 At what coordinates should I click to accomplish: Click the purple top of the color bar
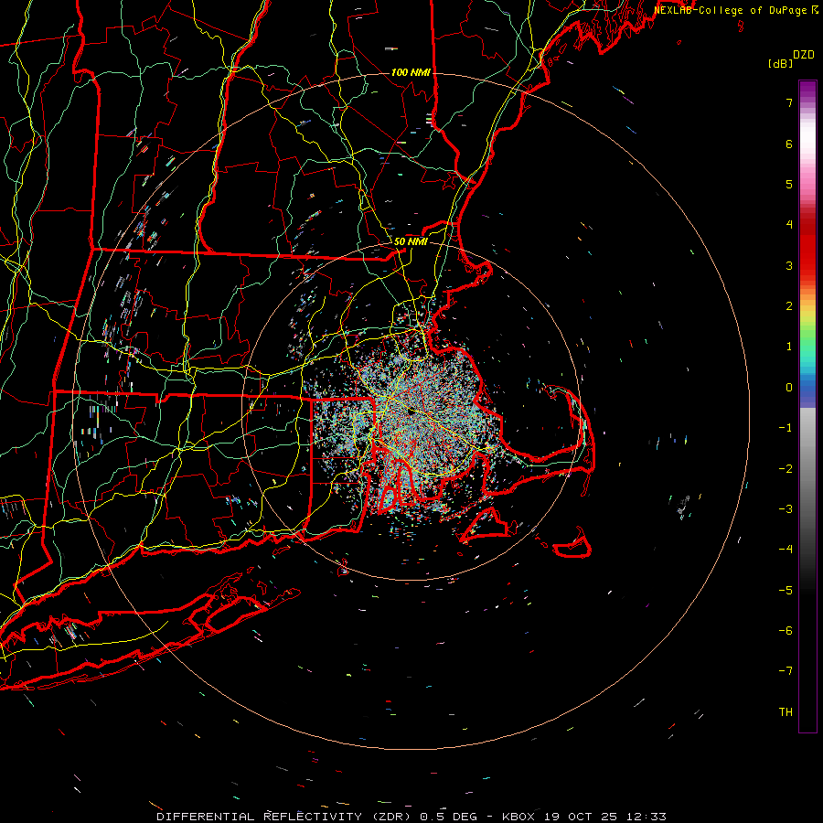coord(807,90)
